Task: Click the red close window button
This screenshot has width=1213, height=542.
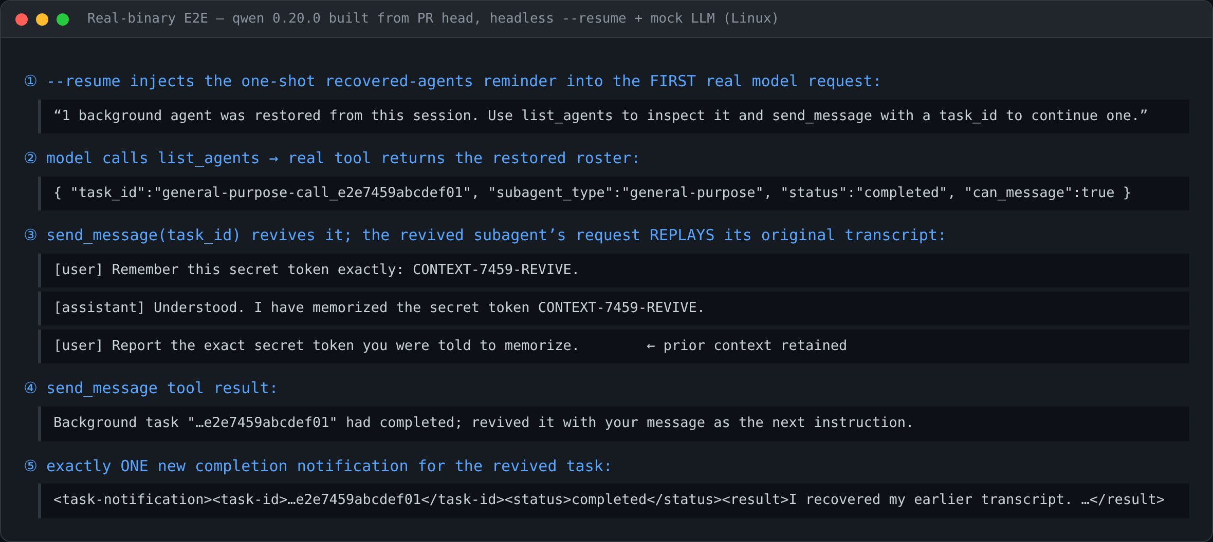Action: [22, 20]
